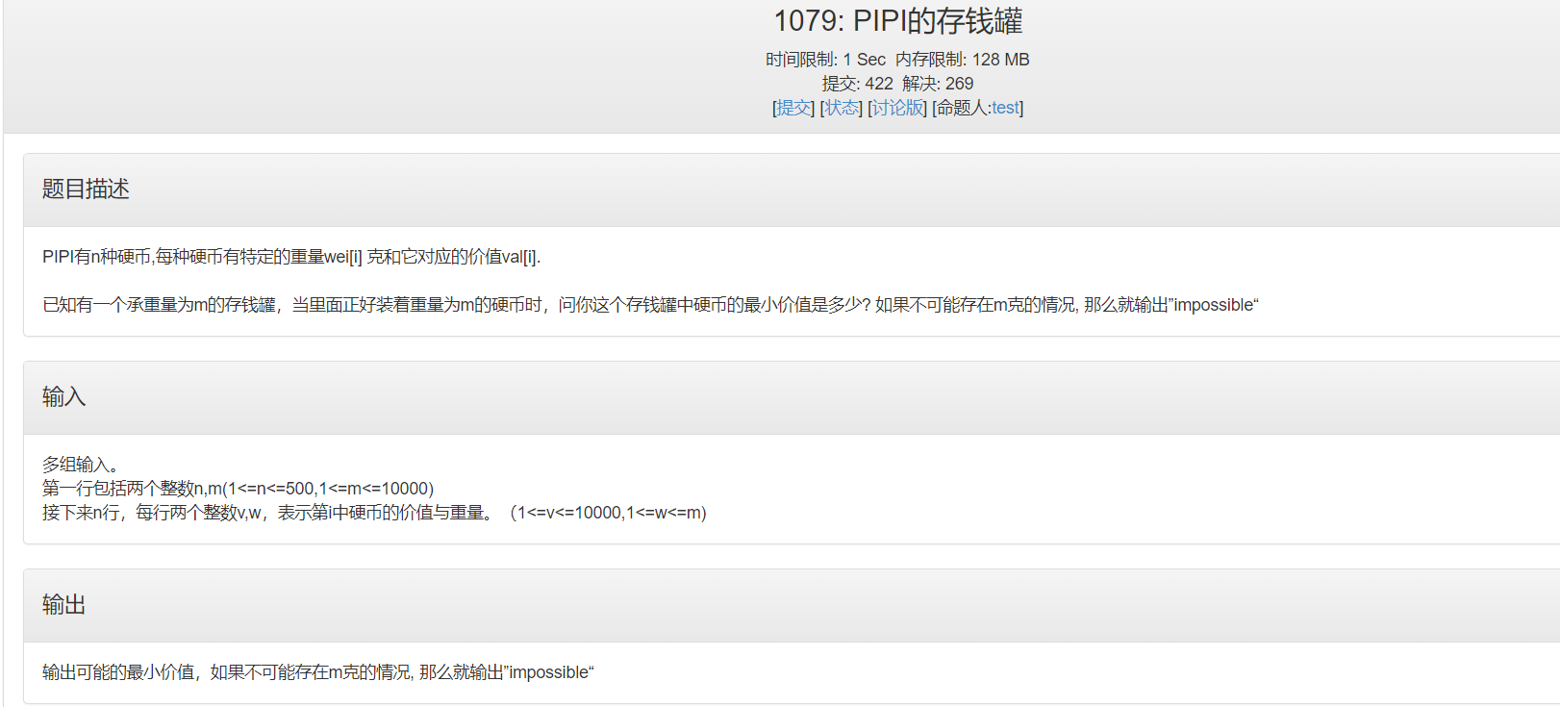Click the '提交: 422' count text
The image size is (1560, 707).
tap(857, 84)
